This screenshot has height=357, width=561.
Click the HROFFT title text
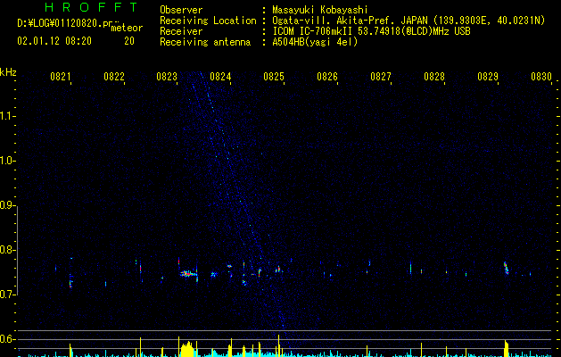(91, 7)
